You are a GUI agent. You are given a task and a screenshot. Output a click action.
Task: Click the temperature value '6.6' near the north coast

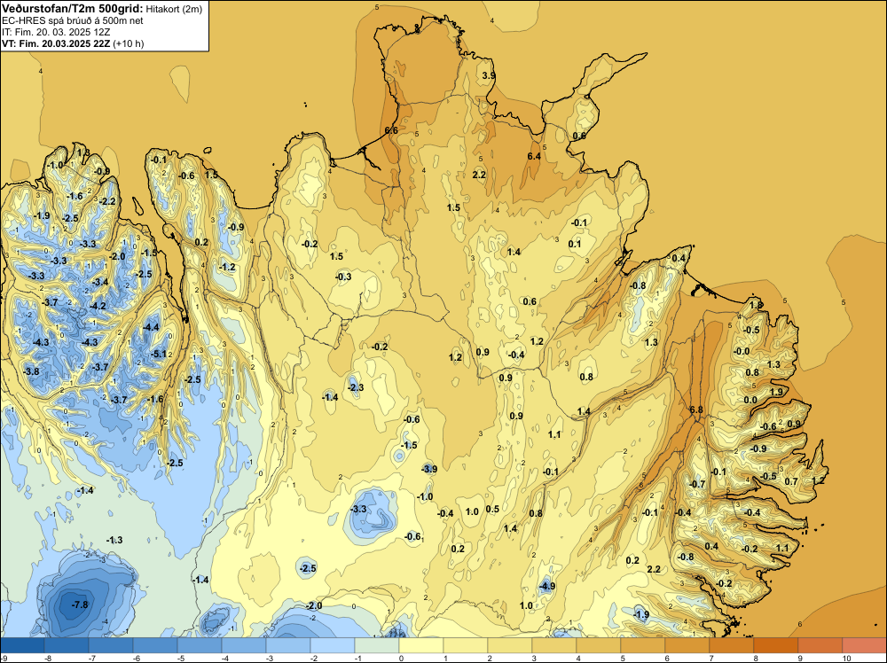coord(391,130)
